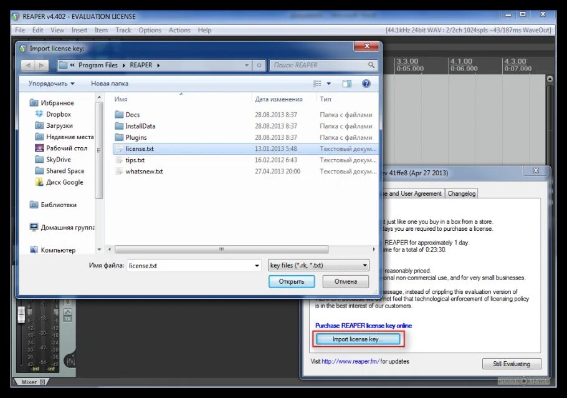Close the Import license key dialog
Screen dimensions: 567x398
point(366,46)
